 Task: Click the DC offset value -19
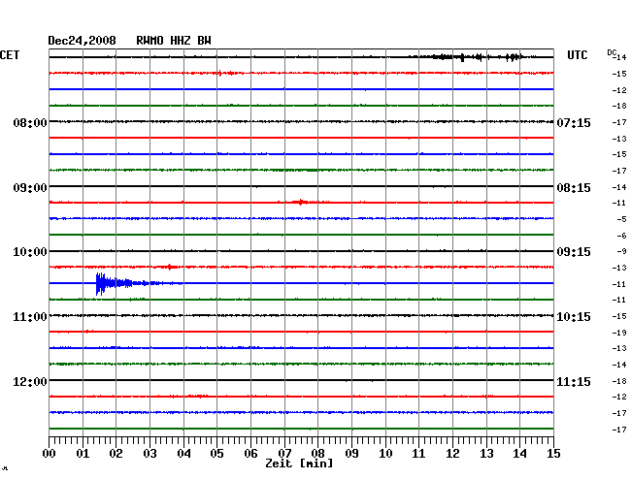[x=619, y=333]
